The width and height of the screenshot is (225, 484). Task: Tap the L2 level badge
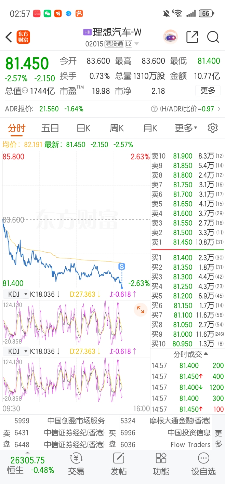(x=129, y=44)
